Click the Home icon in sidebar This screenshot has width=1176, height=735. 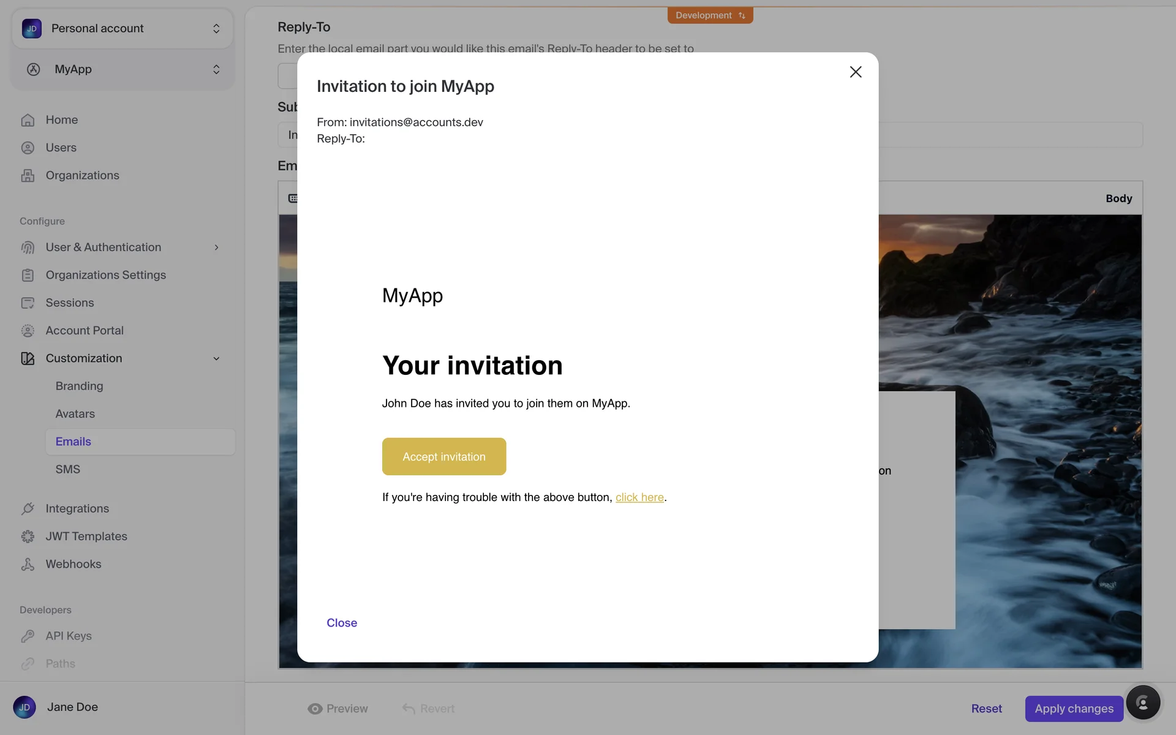pos(28,120)
